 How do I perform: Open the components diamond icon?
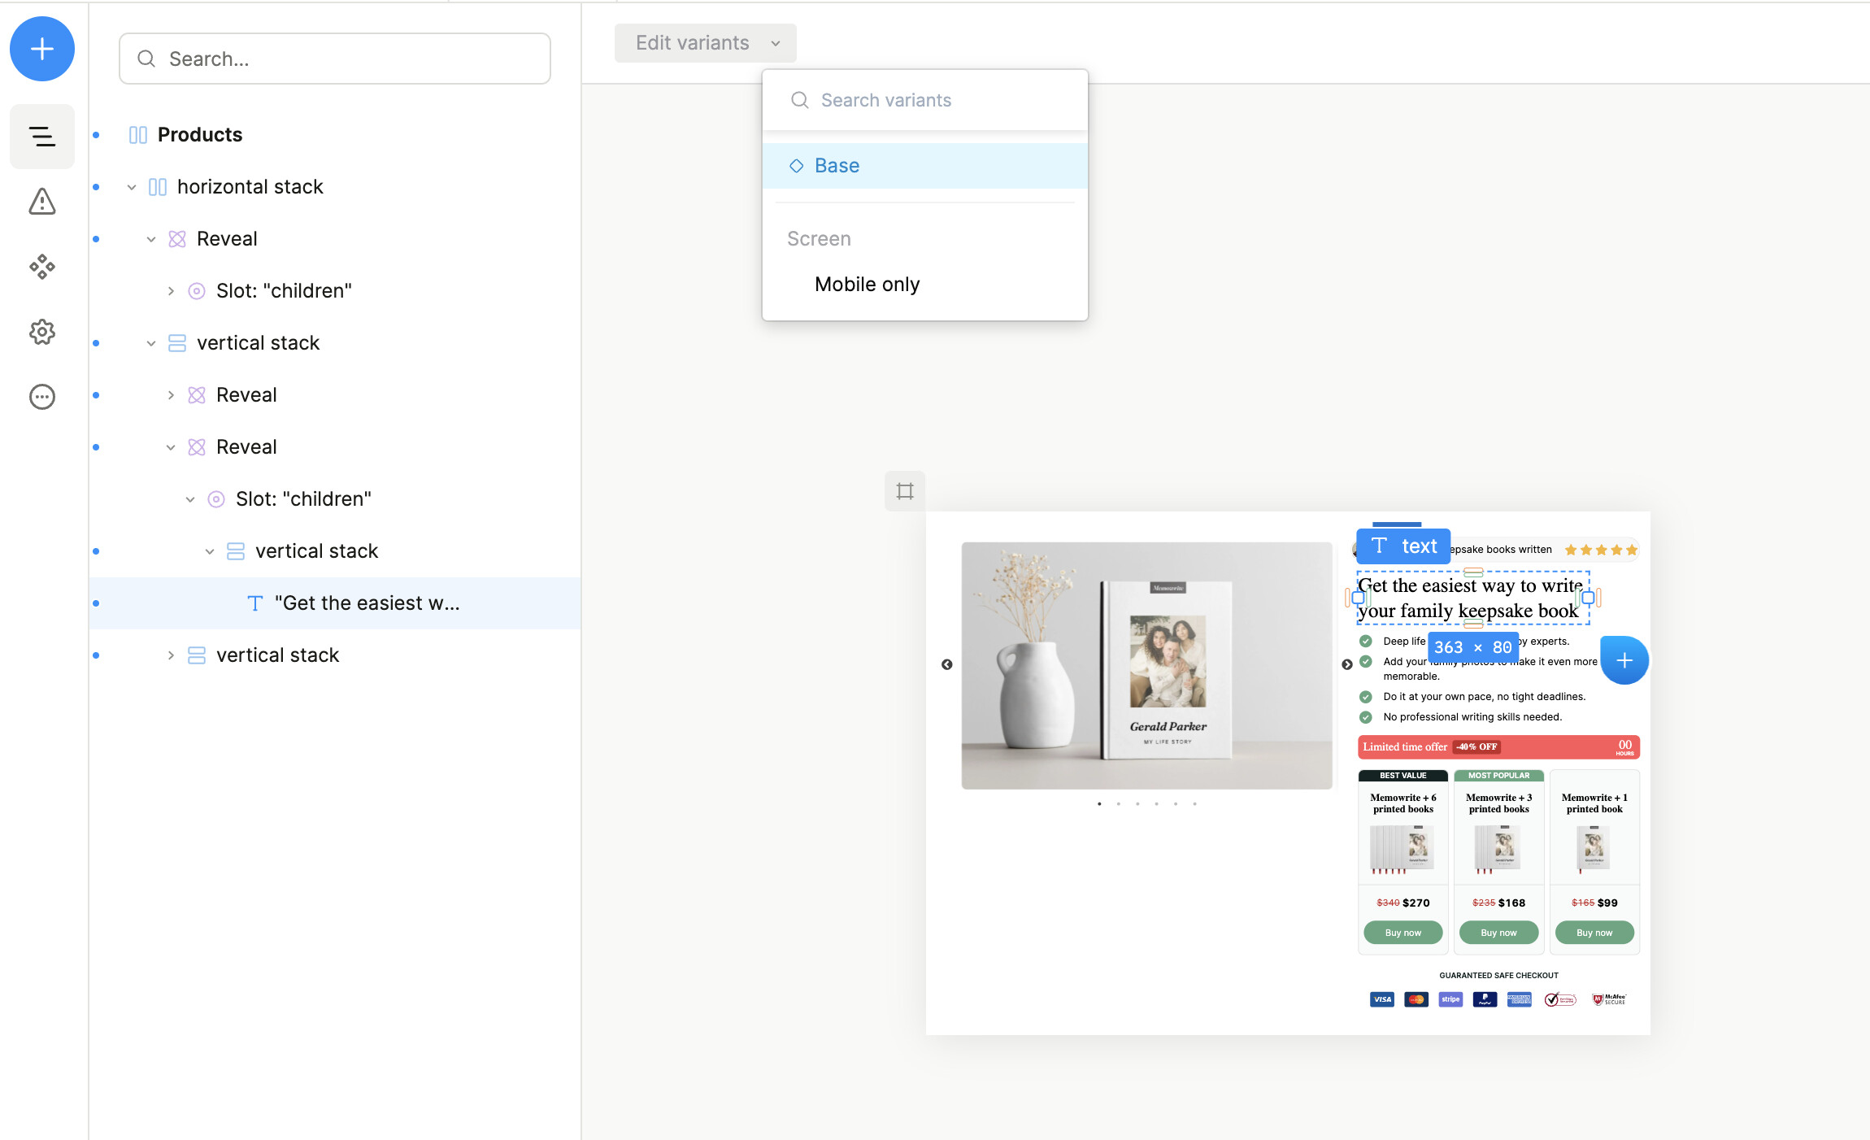pos(42,267)
